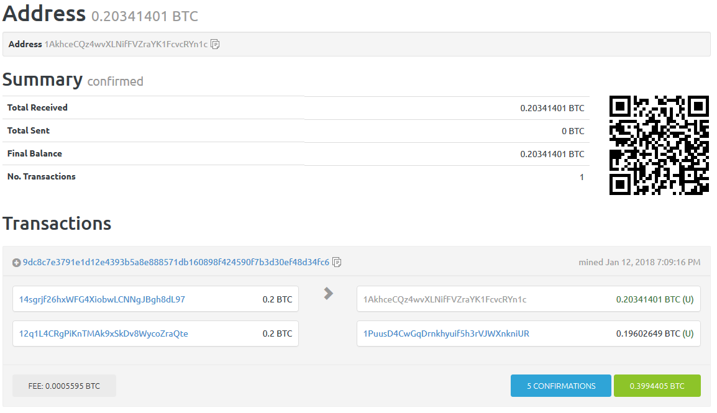Select the Final Balance value
The height and width of the screenshot is (413, 717).
pos(552,155)
